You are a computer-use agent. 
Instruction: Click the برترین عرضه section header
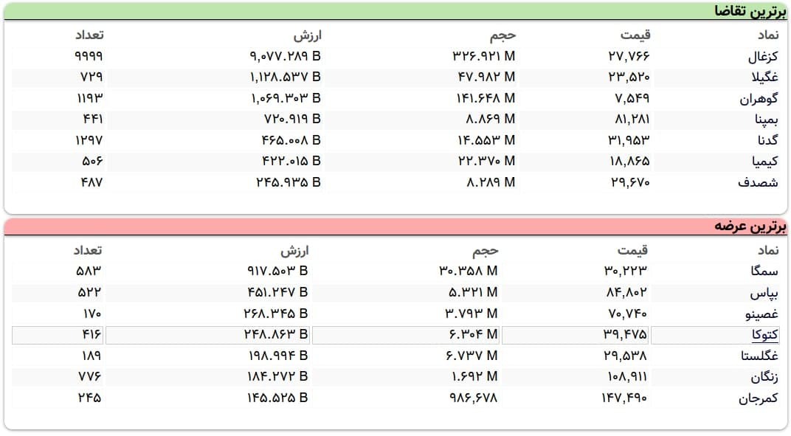tap(750, 226)
